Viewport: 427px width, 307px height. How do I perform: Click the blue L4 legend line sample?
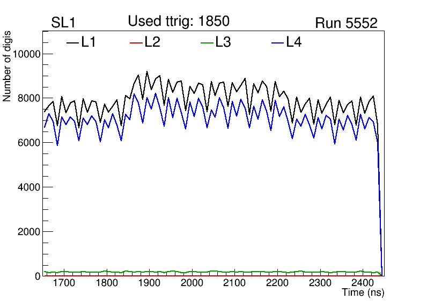[x=277, y=42]
